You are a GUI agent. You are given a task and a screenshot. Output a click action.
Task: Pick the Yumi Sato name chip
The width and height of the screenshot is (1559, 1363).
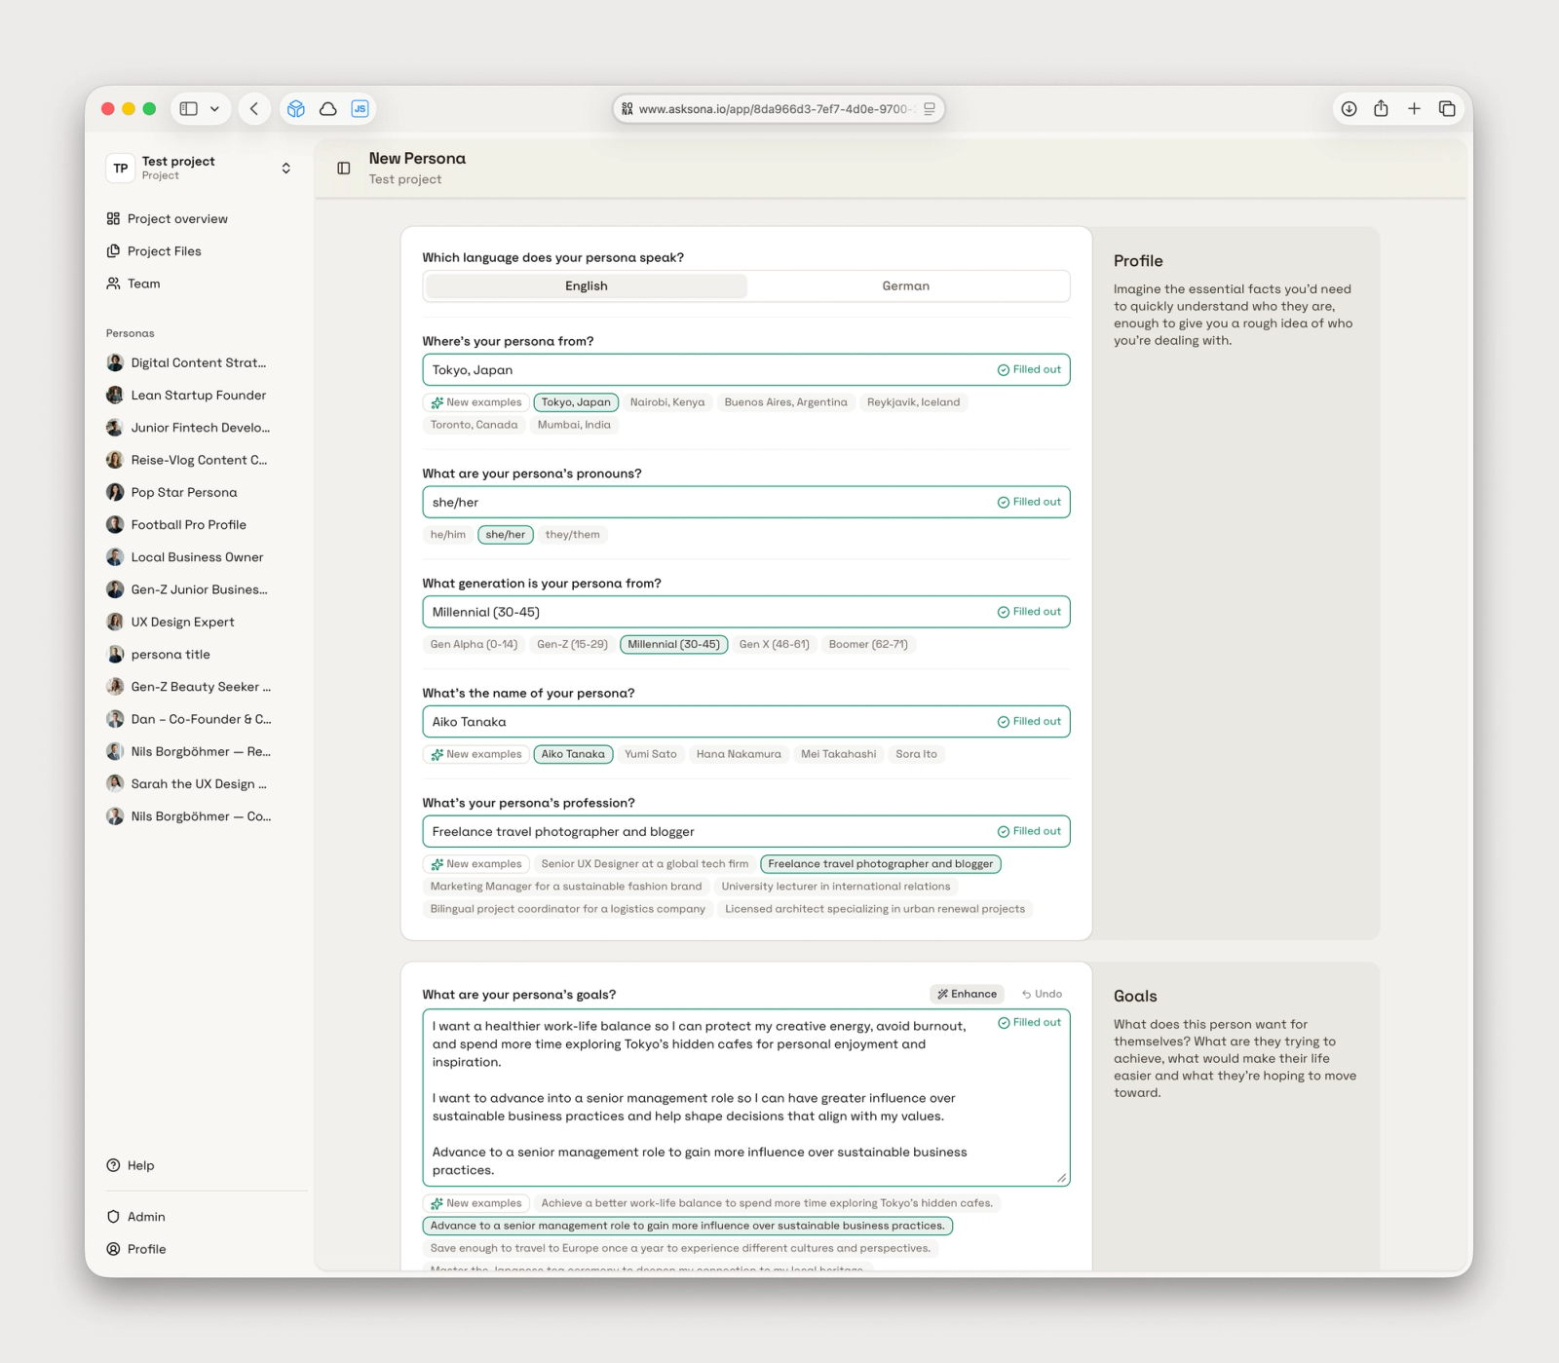click(651, 754)
